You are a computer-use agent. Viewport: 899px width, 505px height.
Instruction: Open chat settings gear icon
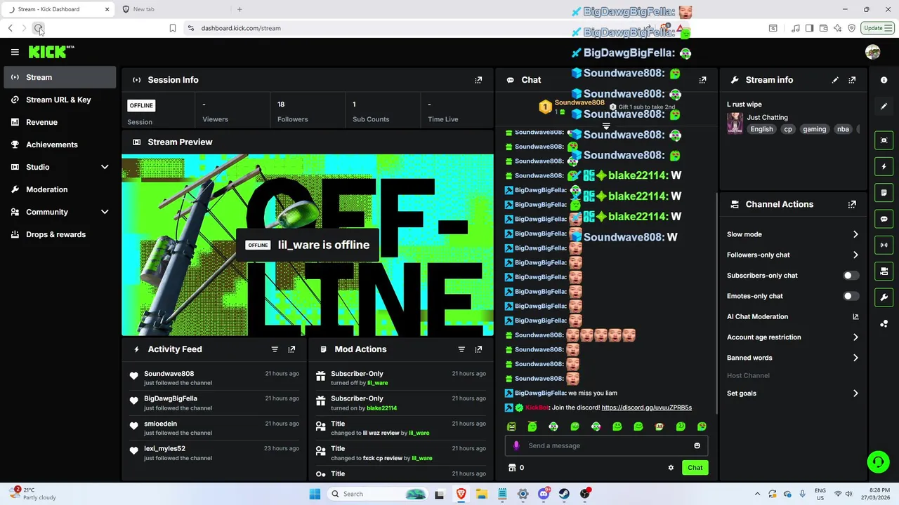[x=671, y=468]
